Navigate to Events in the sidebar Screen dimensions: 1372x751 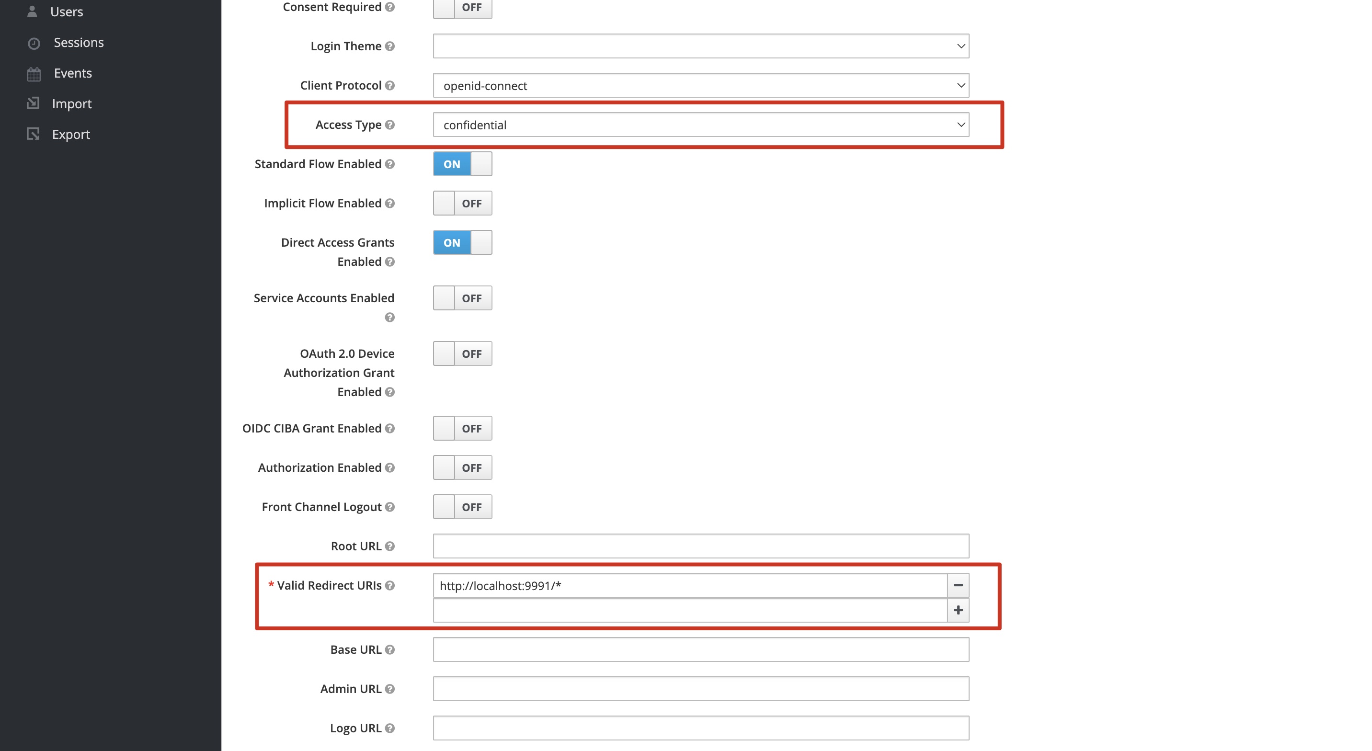coord(72,73)
